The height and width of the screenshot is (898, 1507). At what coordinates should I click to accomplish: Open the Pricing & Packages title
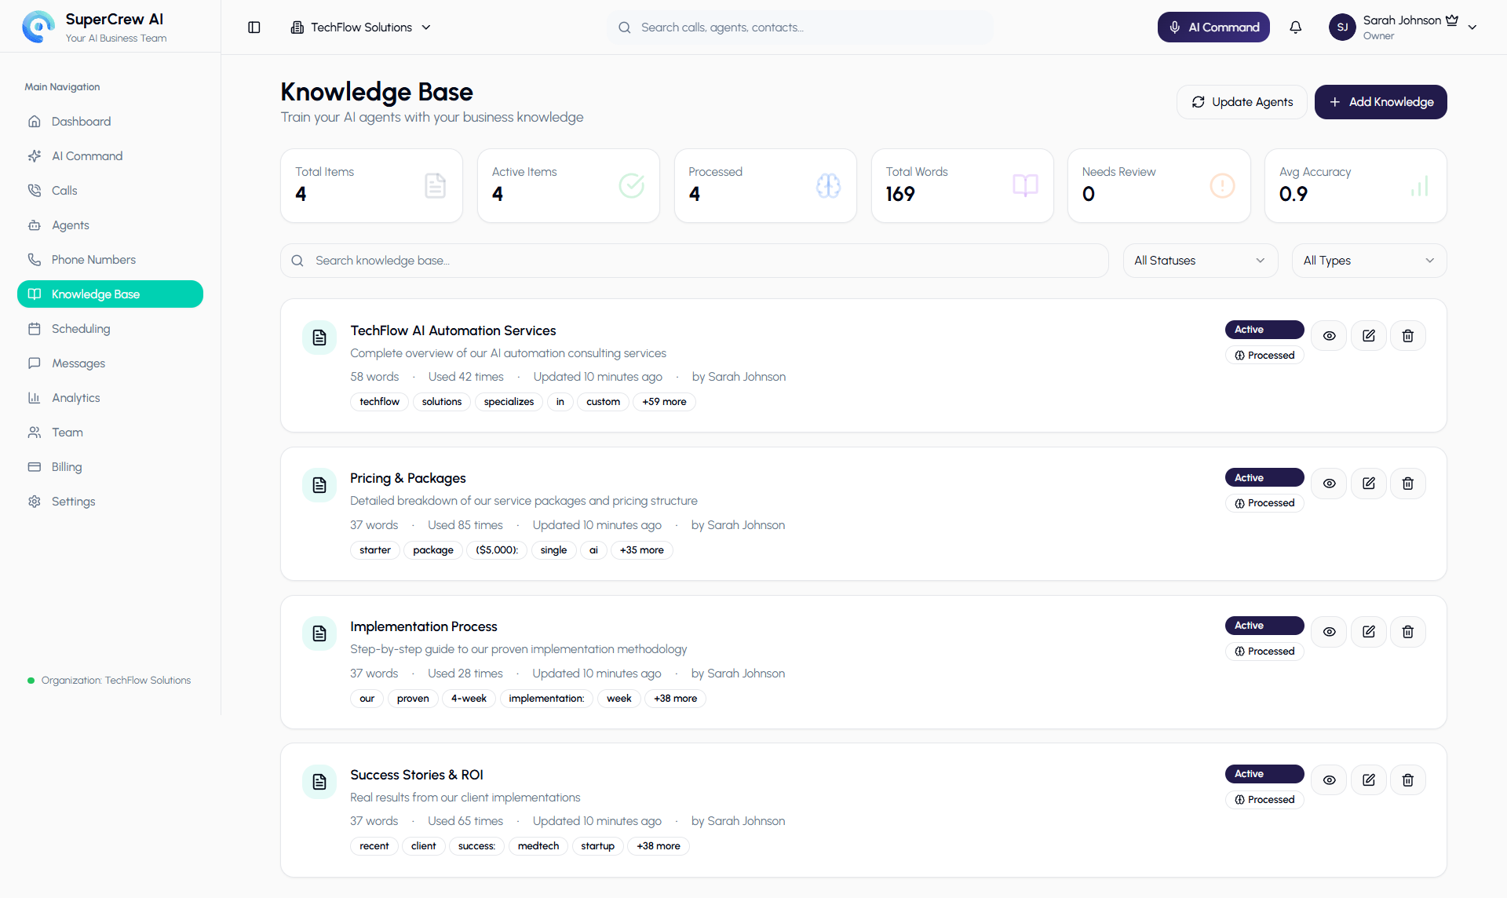(x=407, y=478)
